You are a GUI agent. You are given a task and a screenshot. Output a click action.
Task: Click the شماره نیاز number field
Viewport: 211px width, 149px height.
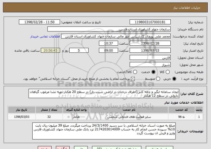150,22
